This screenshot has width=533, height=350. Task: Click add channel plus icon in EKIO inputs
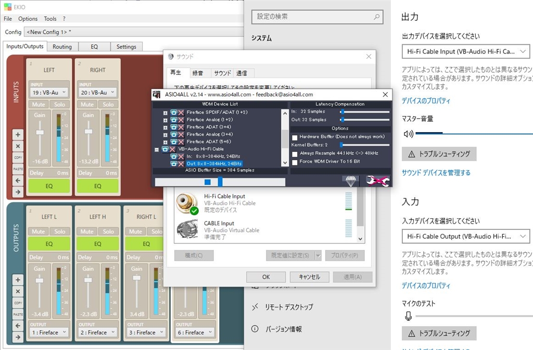click(18, 134)
